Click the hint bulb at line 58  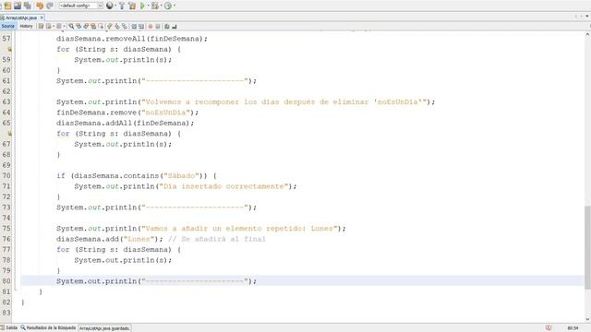[9, 49]
